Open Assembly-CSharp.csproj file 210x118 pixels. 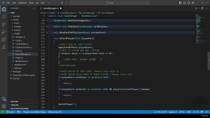coord(24,75)
